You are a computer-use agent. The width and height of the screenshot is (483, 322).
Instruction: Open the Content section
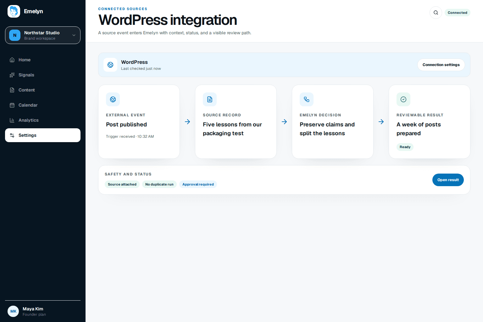point(43,90)
